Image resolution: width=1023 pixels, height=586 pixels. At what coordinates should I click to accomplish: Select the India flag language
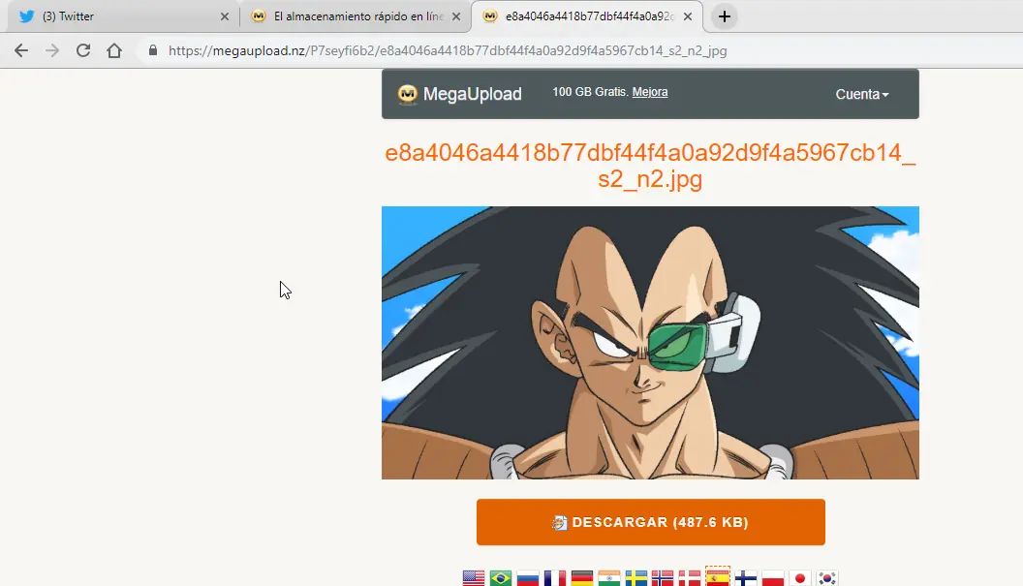609,578
